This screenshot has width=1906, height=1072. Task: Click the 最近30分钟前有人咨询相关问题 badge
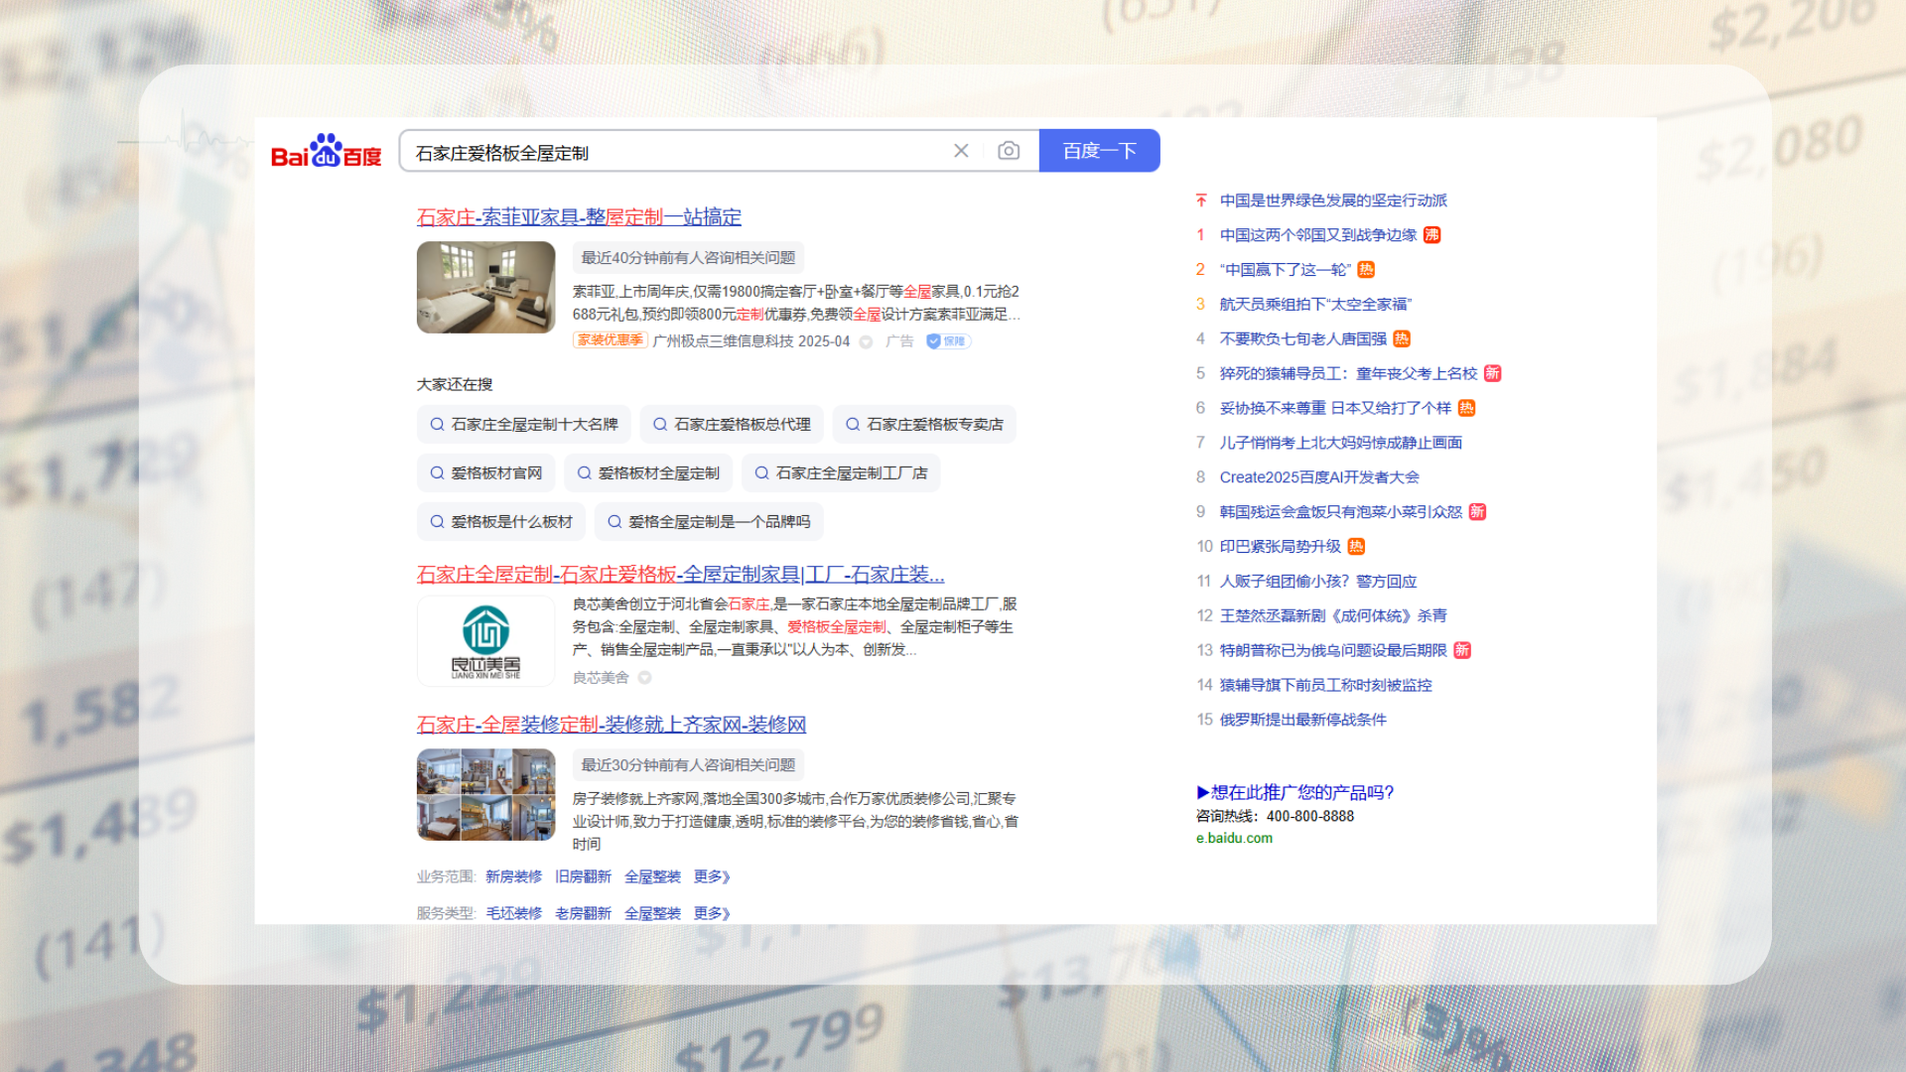click(x=688, y=765)
